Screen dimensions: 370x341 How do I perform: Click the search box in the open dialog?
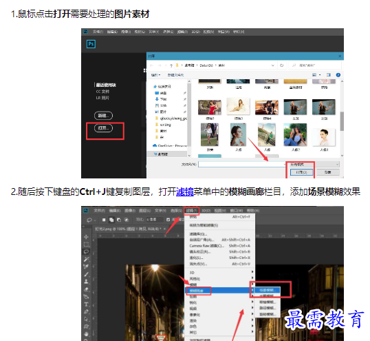(x=315, y=65)
